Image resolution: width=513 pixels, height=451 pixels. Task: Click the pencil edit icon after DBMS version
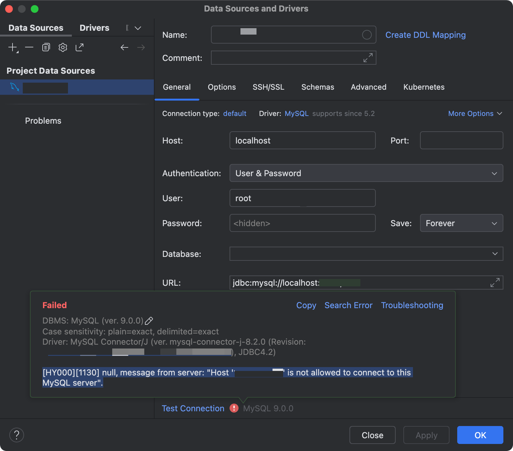click(149, 321)
